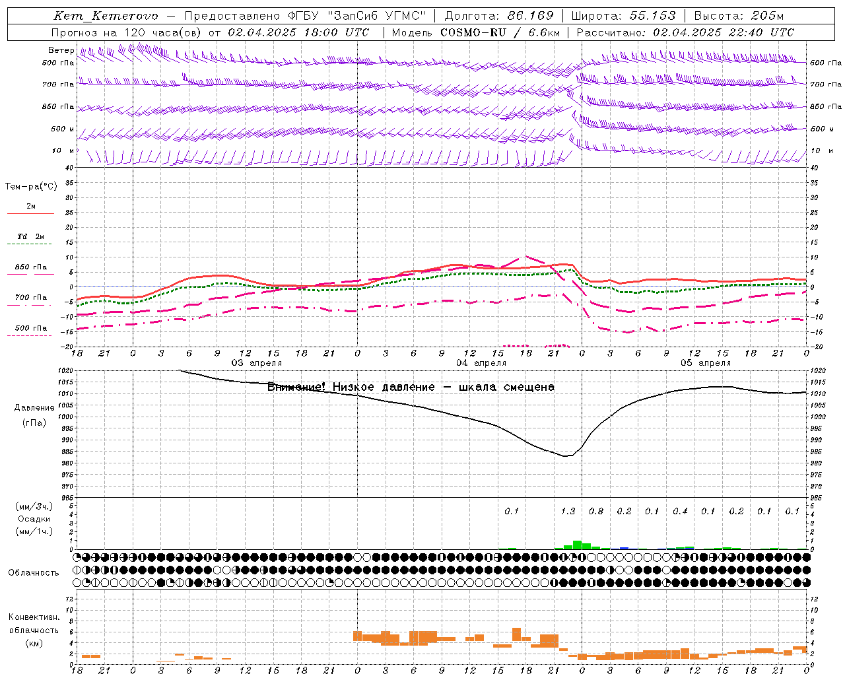Click the '1.3' precipitation amount
Image resolution: width=845 pixels, height=676 pixels.
coord(568,511)
